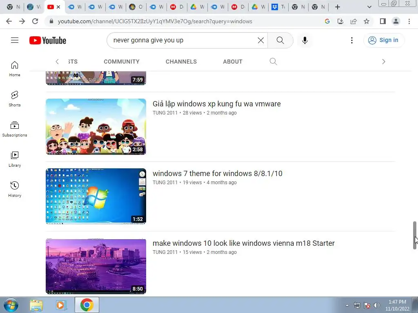Open video thumbnail with 7:59 duration
418x313 pixels.
(x=96, y=78)
